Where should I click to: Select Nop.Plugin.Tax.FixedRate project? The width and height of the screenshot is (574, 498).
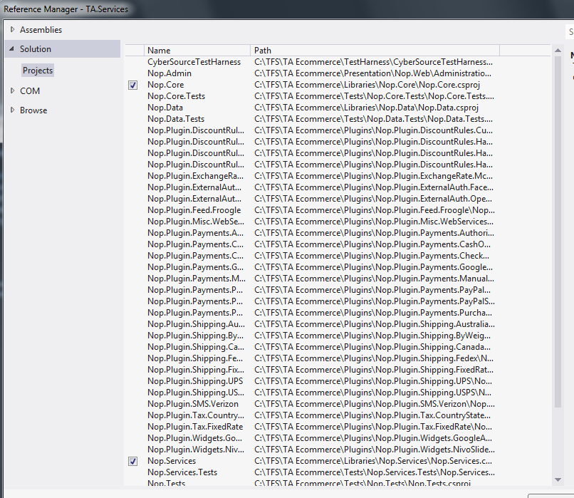(195, 427)
